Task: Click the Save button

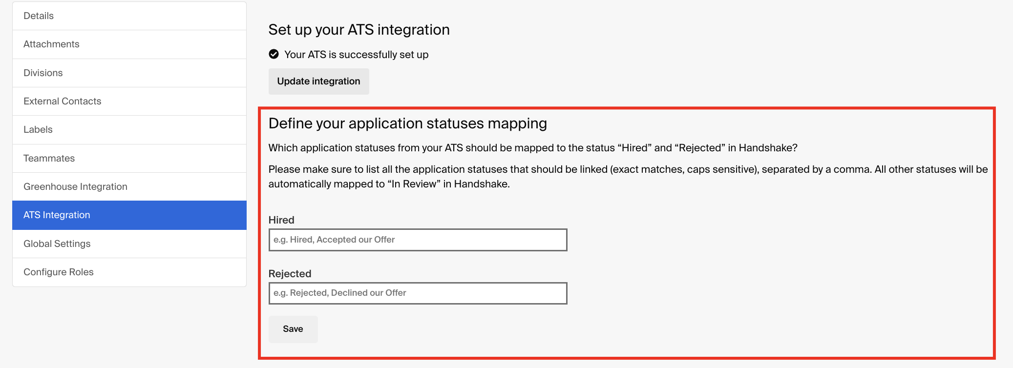Action: [x=293, y=329]
